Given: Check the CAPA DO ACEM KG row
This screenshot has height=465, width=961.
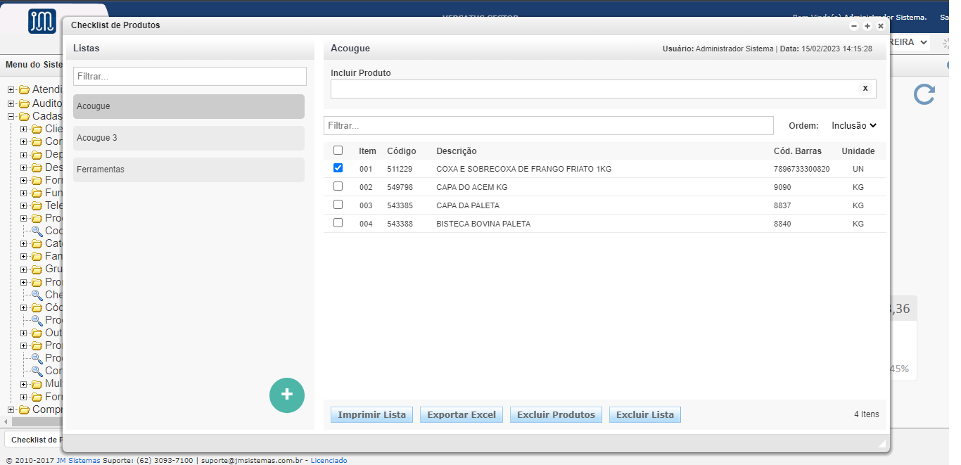Looking at the screenshot, I should tap(338, 186).
